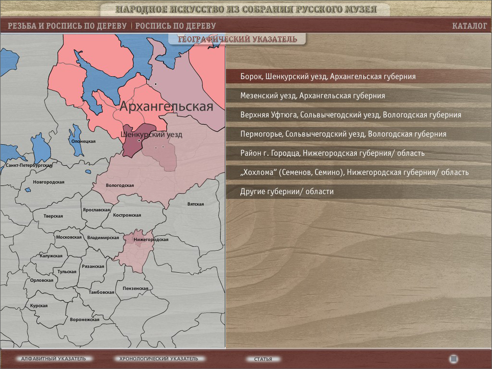Open Мезенский уезд, Архангельская губерния entry
The height and width of the screenshot is (369, 492).
313,96
